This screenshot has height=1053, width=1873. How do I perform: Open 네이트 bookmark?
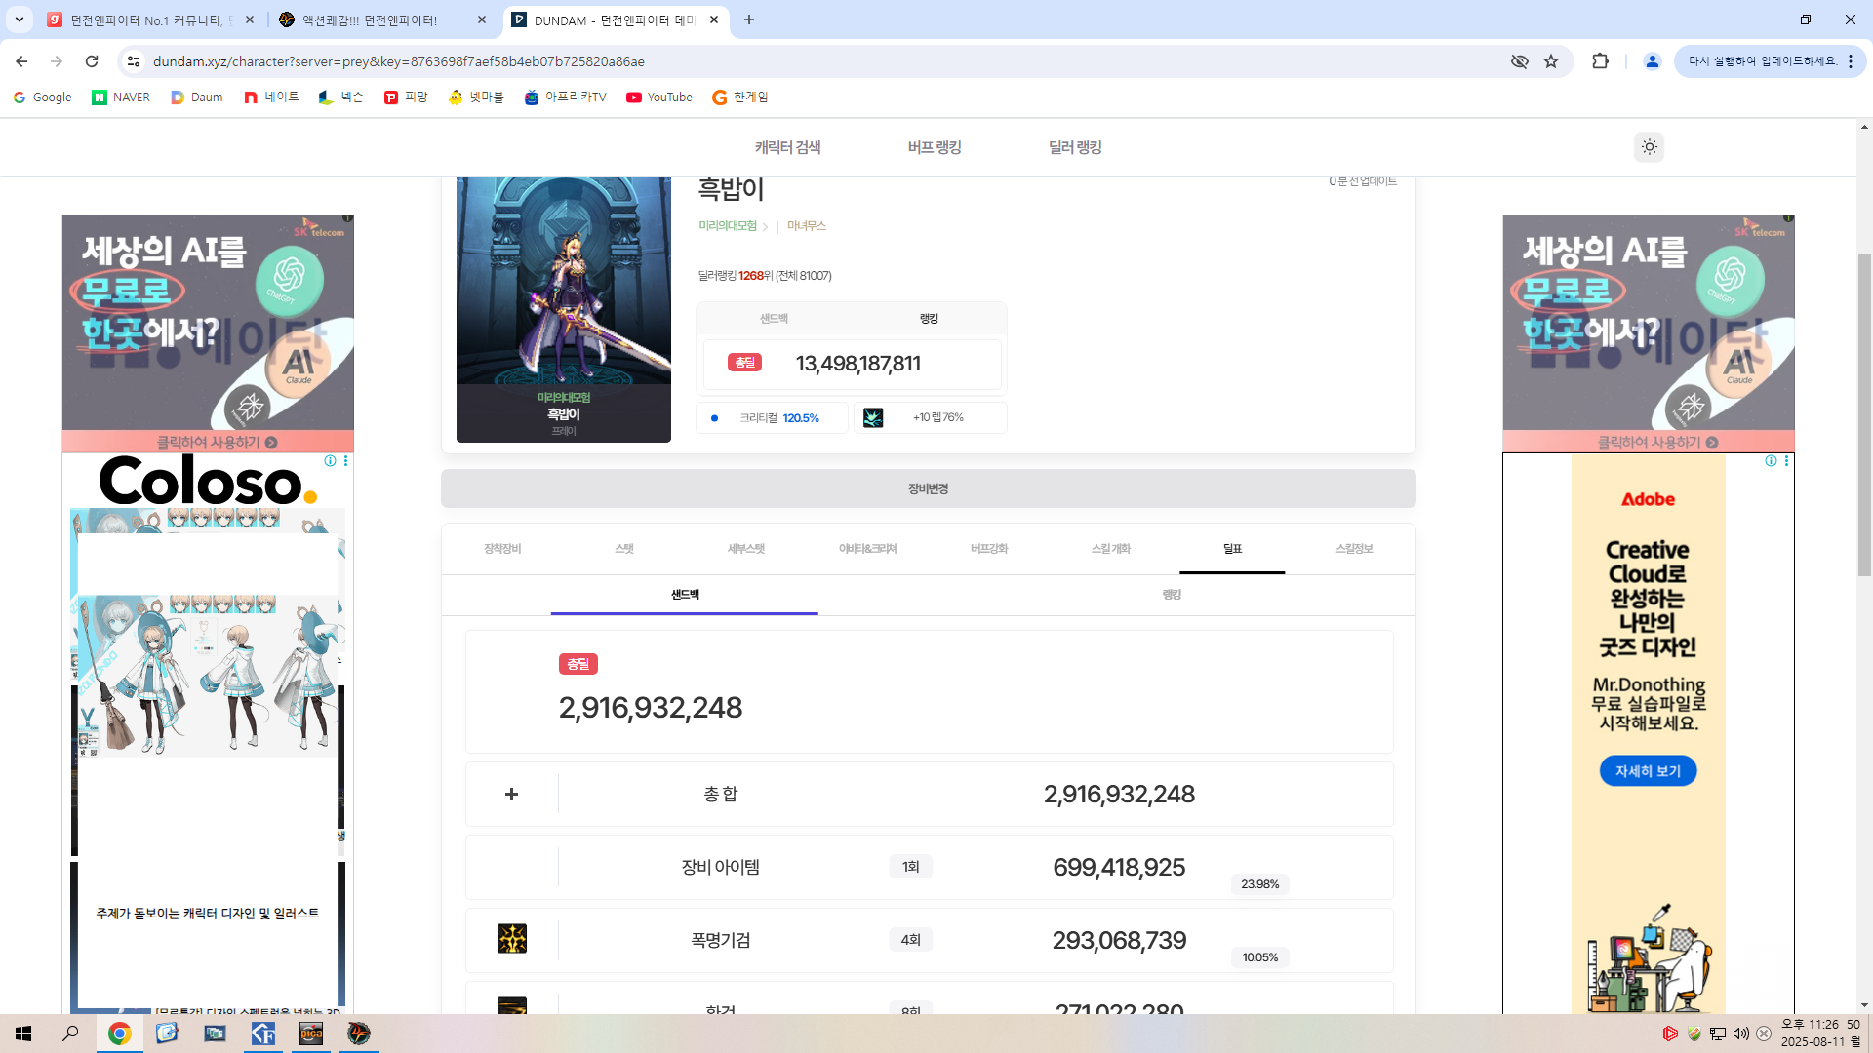click(x=272, y=97)
